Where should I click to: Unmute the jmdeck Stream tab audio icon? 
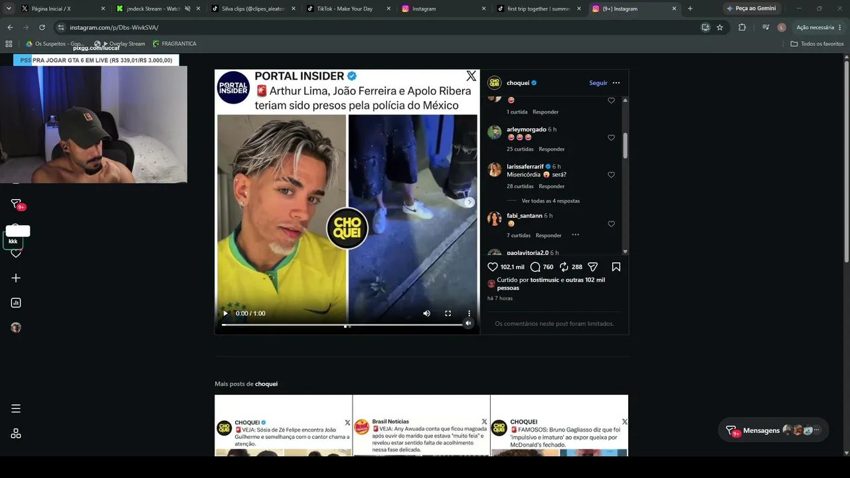click(188, 9)
